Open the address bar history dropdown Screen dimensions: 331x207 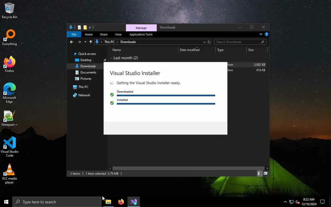(x=204, y=42)
